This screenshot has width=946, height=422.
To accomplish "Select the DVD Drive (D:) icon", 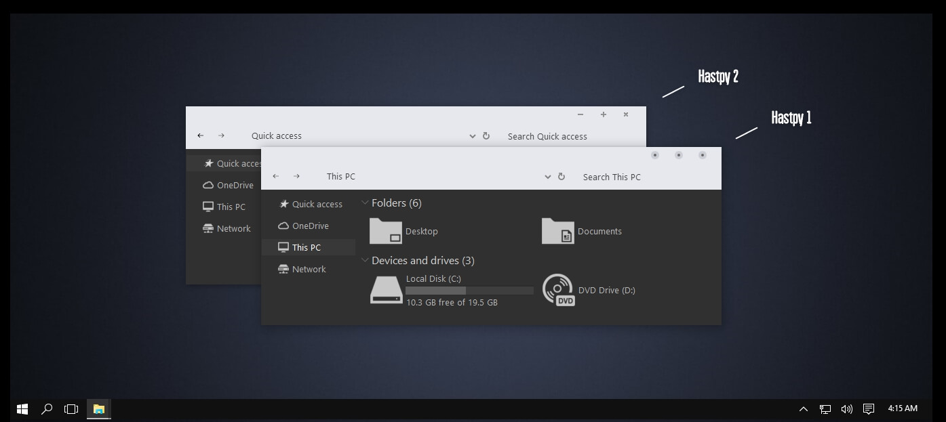I will (558, 290).
